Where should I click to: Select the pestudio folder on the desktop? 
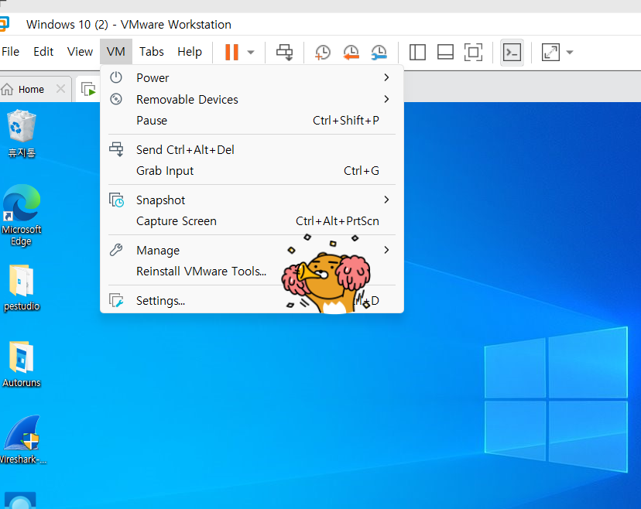[x=22, y=288]
